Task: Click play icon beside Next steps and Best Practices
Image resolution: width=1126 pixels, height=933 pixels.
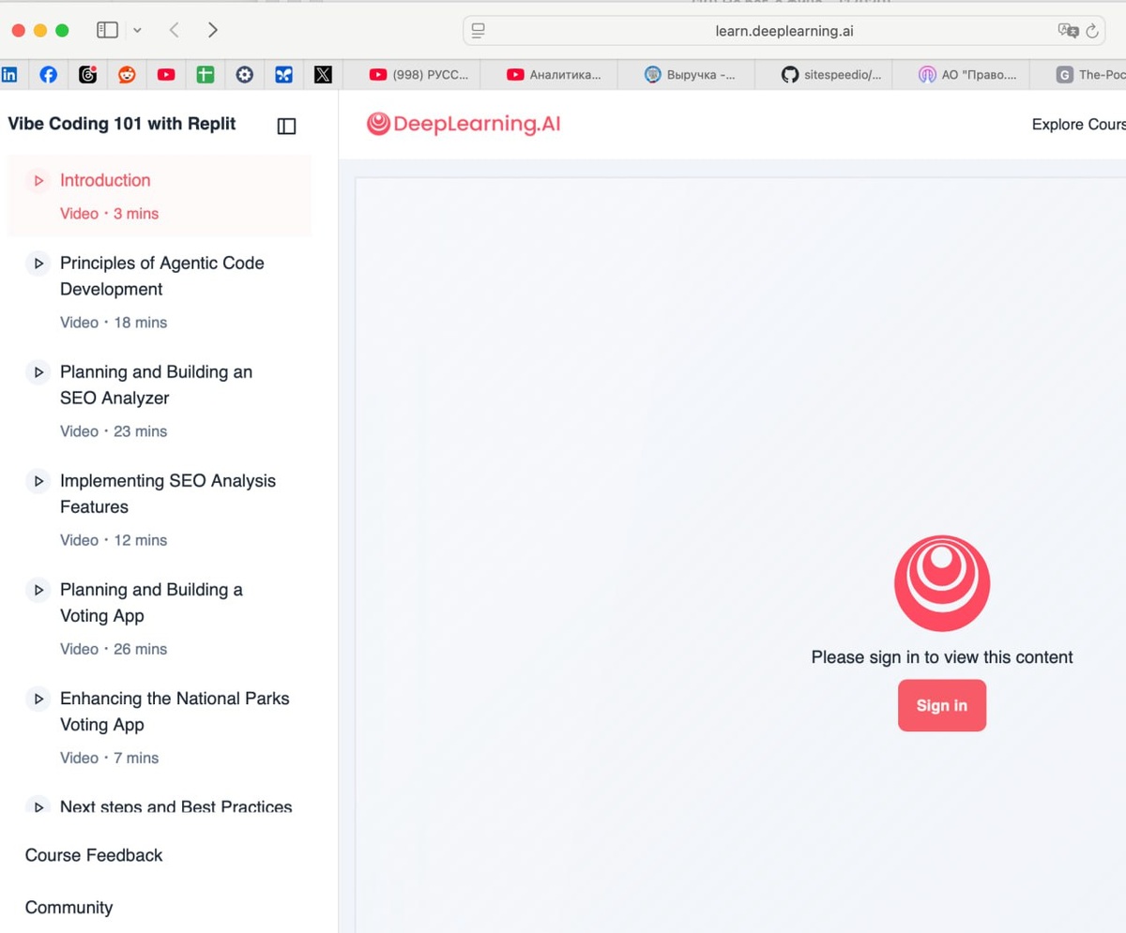Action: pyautogui.click(x=38, y=807)
